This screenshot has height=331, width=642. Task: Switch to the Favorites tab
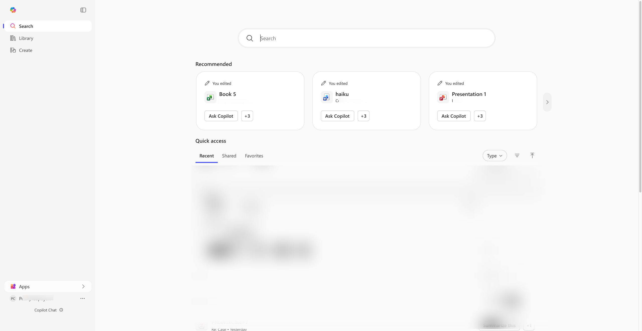254,156
